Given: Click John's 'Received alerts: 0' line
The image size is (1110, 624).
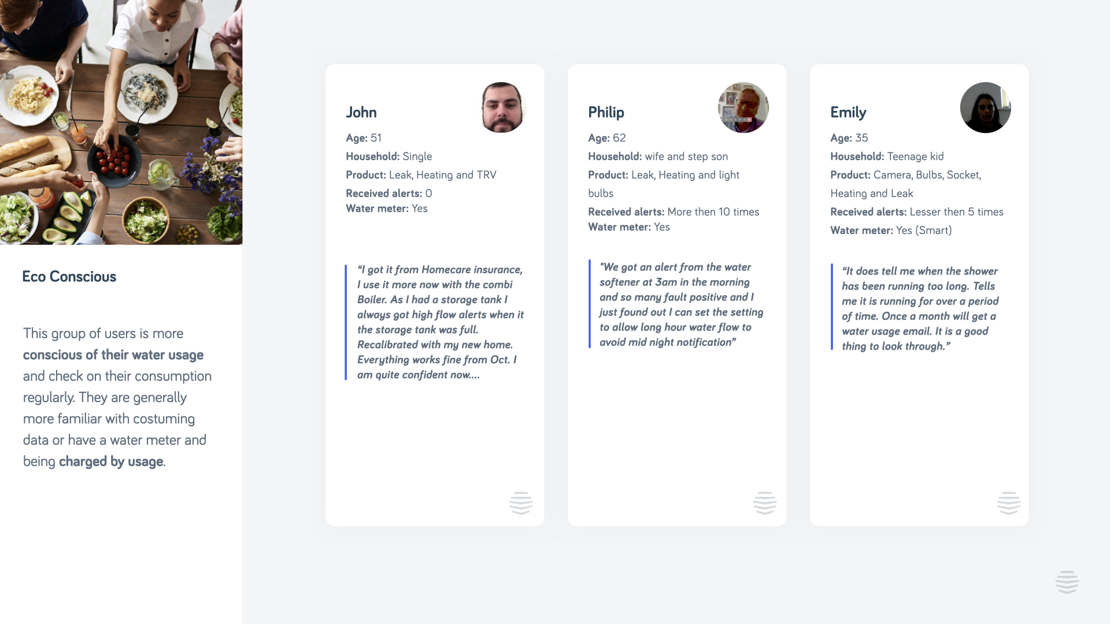Looking at the screenshot, I should 388,194.
